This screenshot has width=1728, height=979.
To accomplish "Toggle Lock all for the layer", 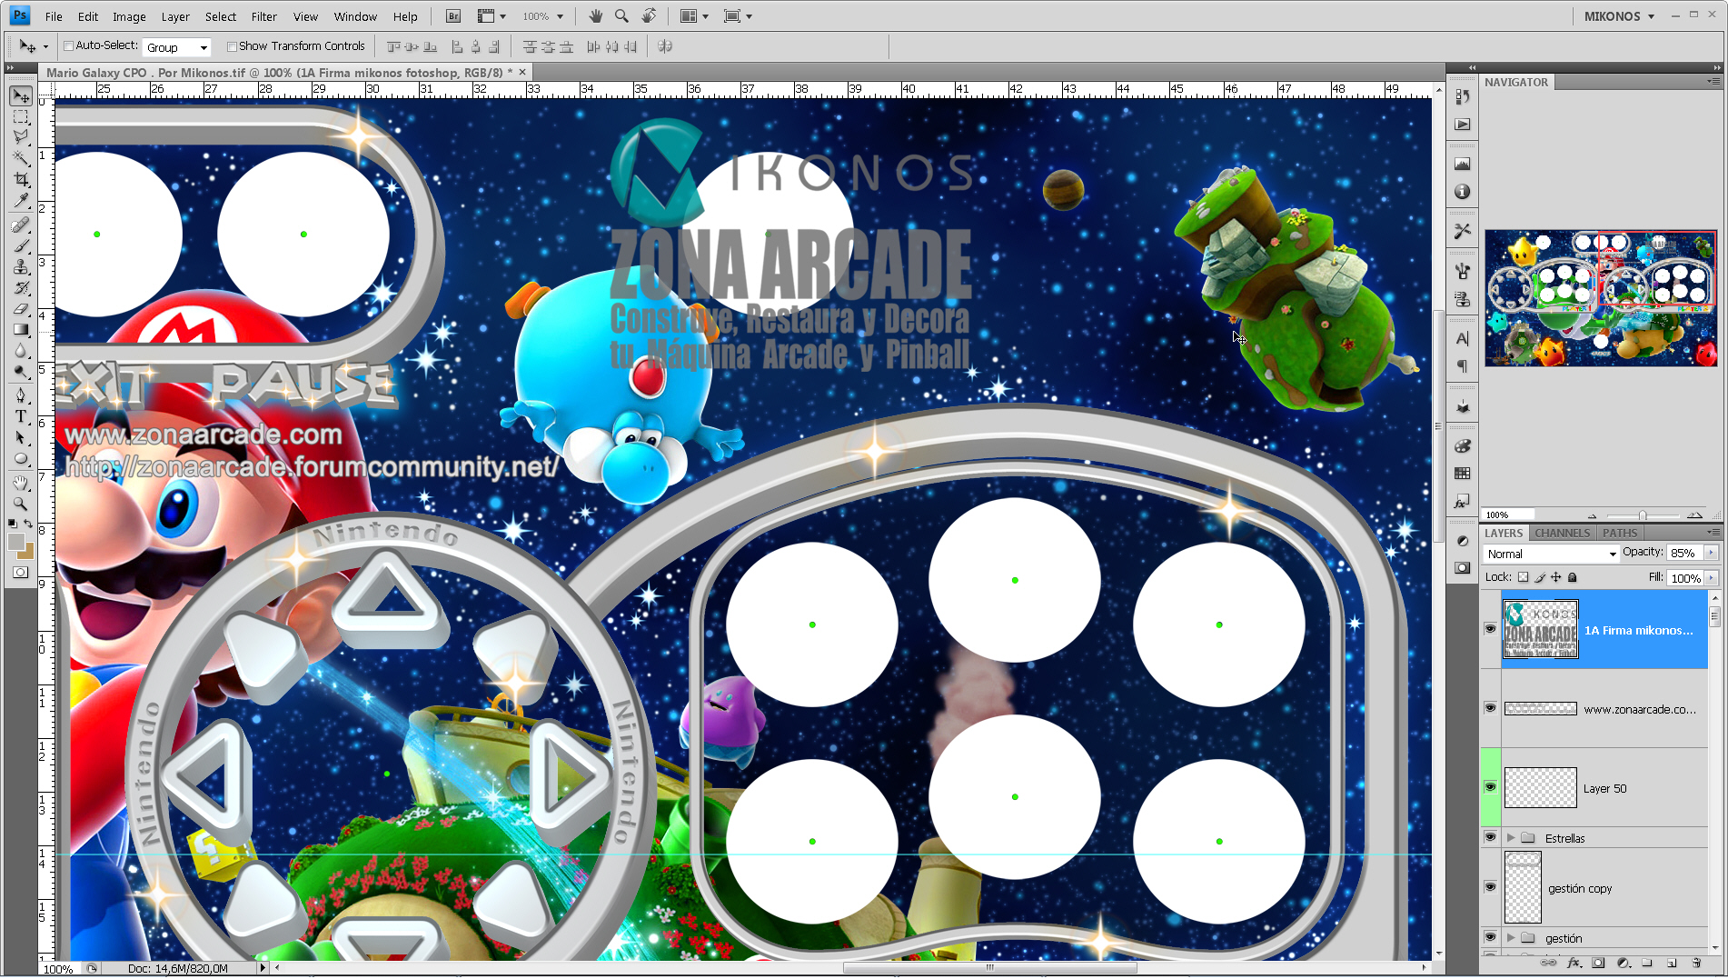I will 1573,577.
